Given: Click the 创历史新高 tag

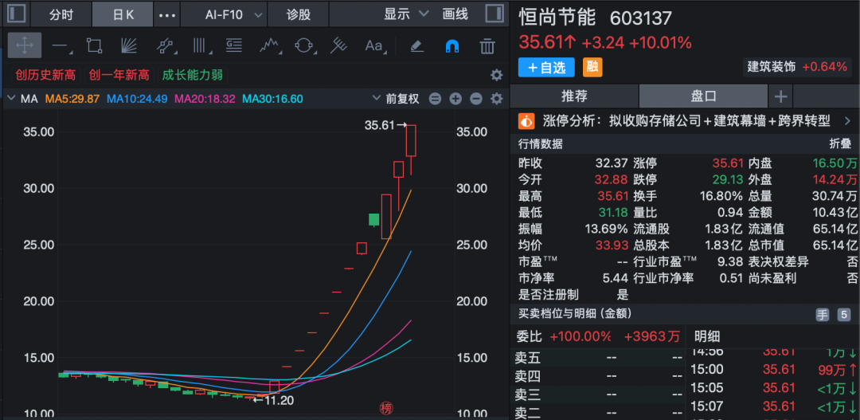Looking at the screenshot, I should tap(45, 75).
